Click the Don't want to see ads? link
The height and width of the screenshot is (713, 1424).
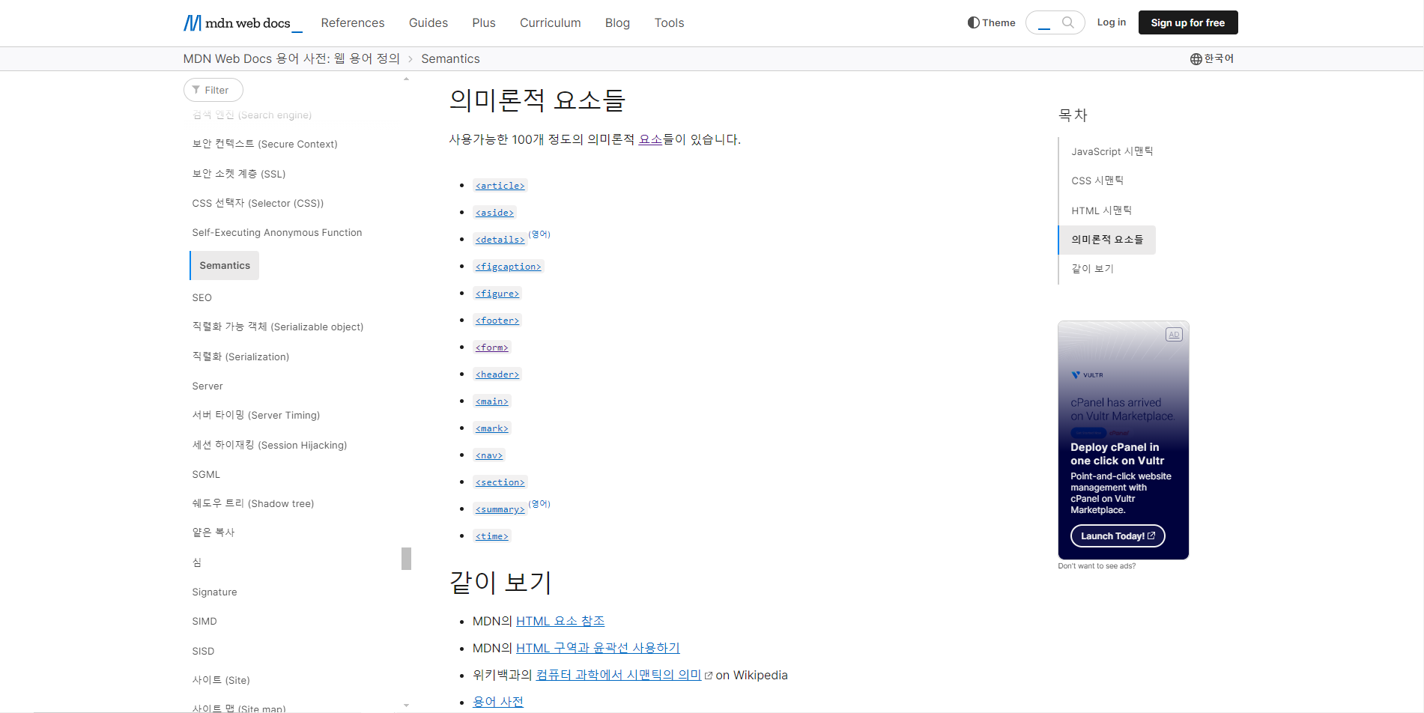pyautogui.click(x=1097, y=566)
